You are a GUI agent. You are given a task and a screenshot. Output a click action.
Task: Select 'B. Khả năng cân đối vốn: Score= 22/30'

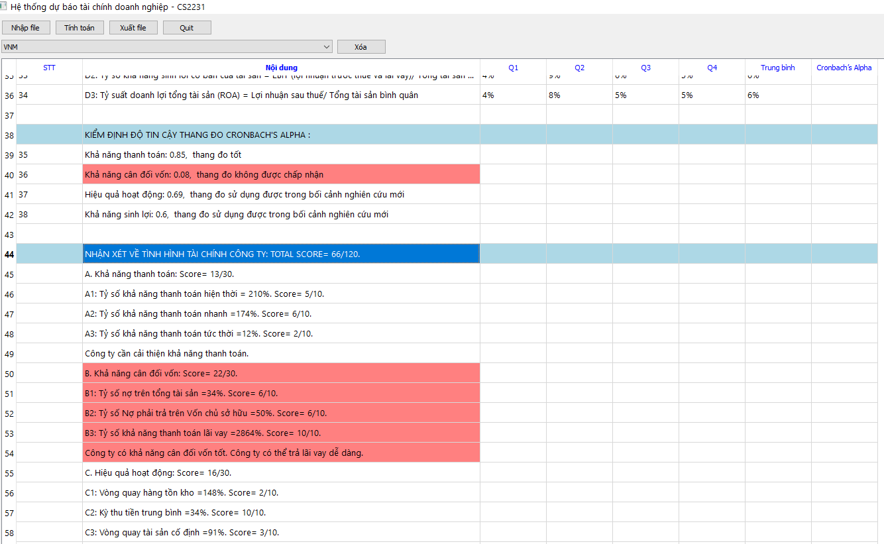point(282,373)
